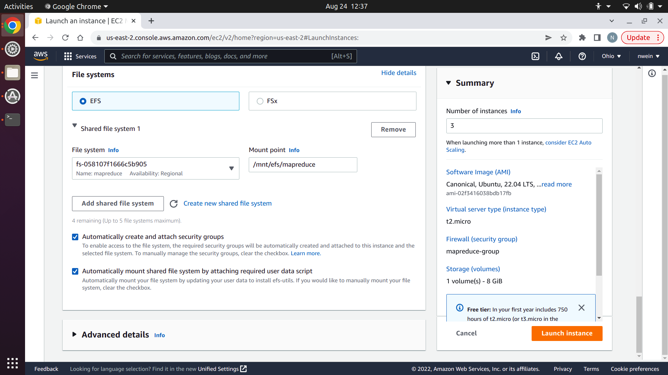Open Create new shared file system link
668x375 pixels.
click(x=228, y=203)
